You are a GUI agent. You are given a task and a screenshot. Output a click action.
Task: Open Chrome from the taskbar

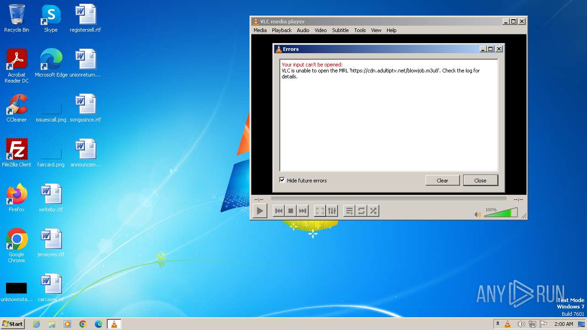coord(83,324)
